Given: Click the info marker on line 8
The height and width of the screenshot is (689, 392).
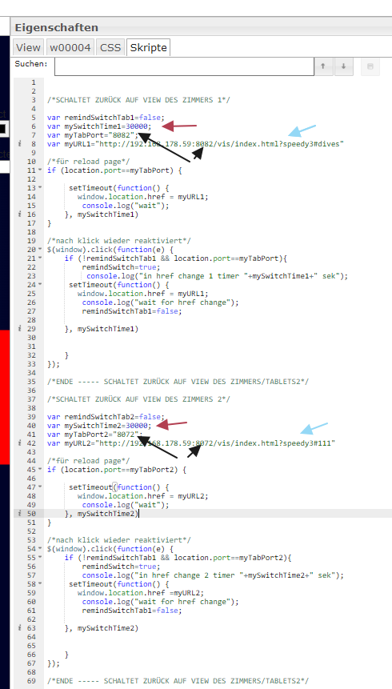Looking at the screenshot, I should 20,144.
